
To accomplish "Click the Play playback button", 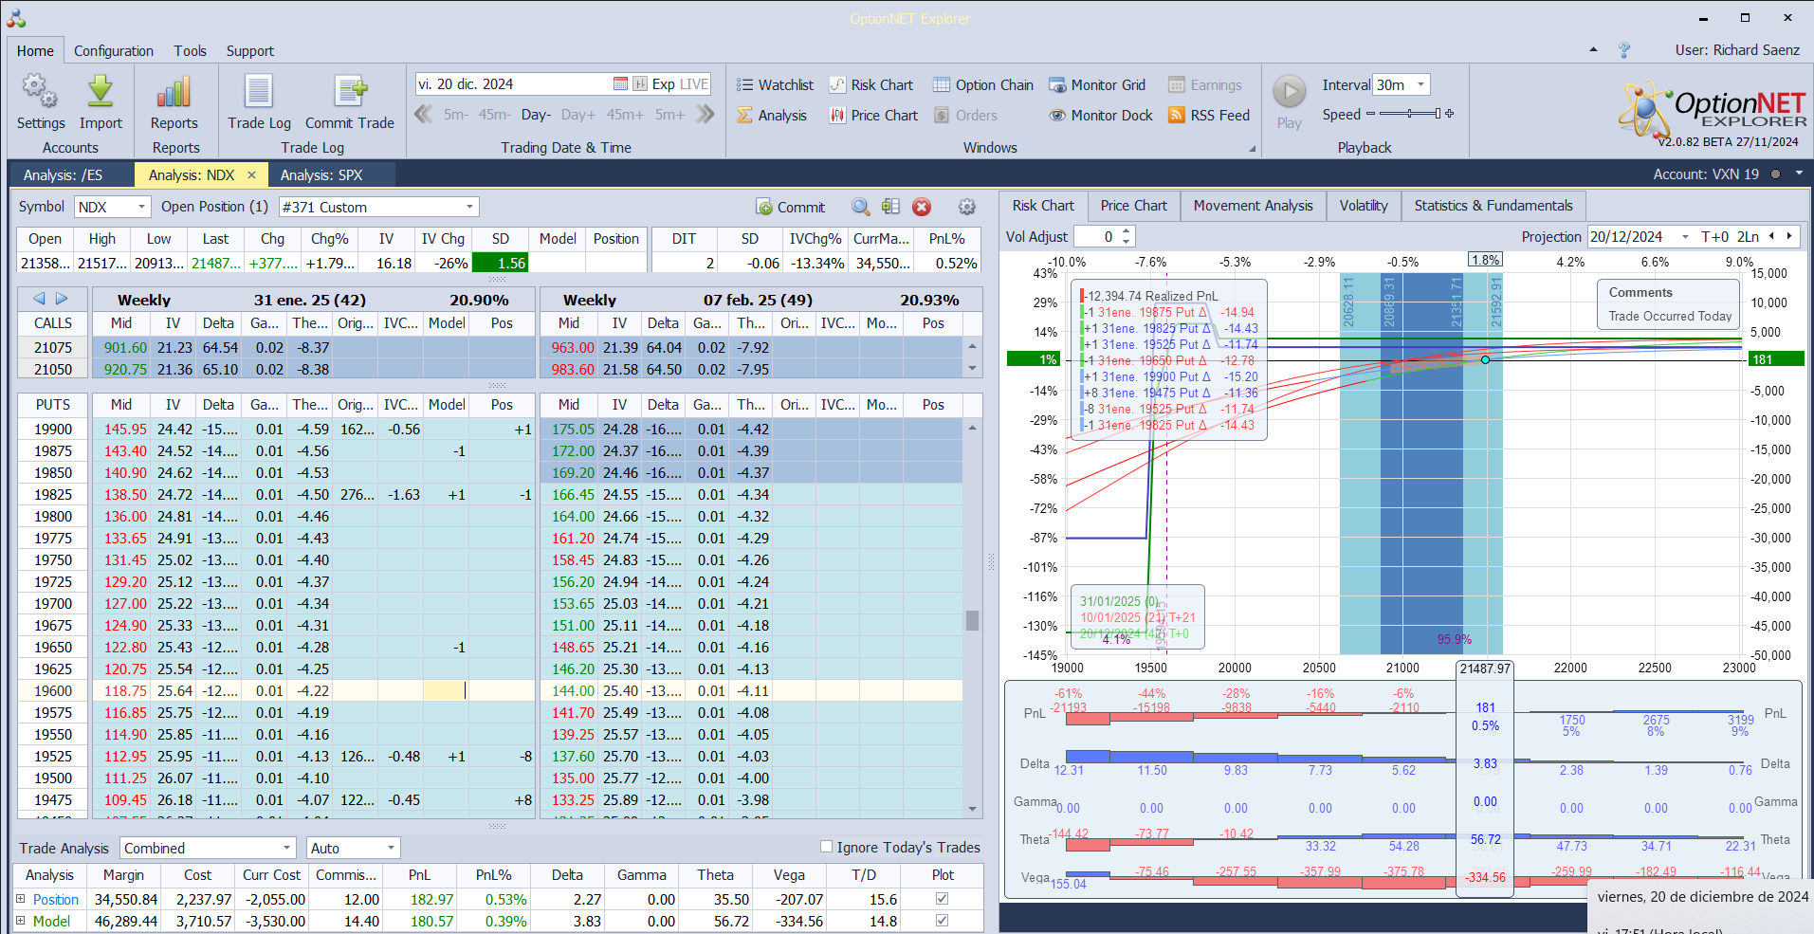I will tap(1289, 92).
